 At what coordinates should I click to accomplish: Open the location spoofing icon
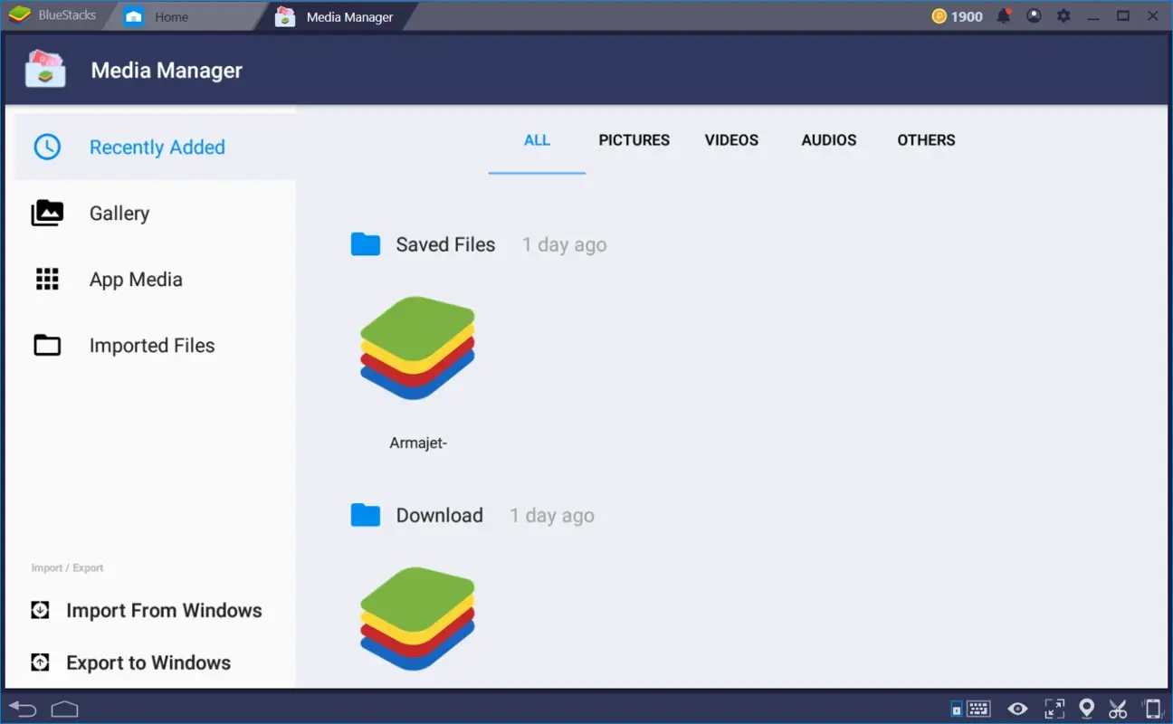[x=1086, y=708]
